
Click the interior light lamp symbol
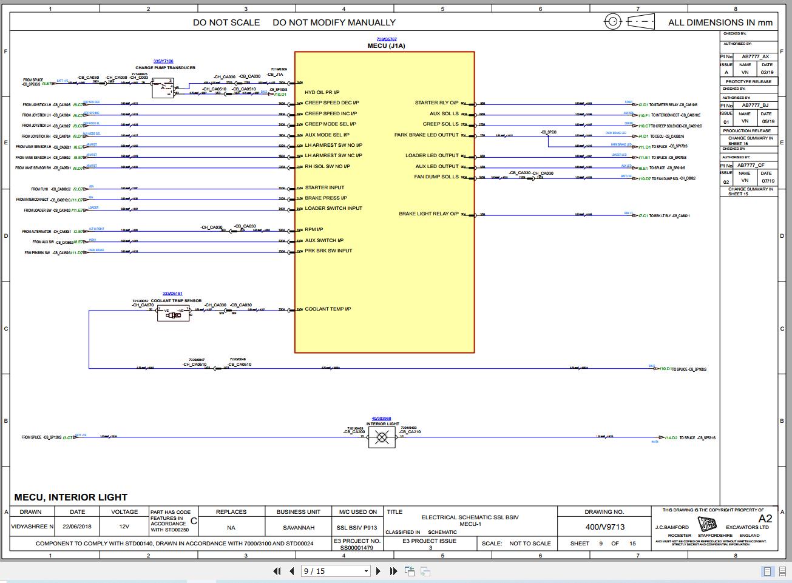[x=382, y=437]
